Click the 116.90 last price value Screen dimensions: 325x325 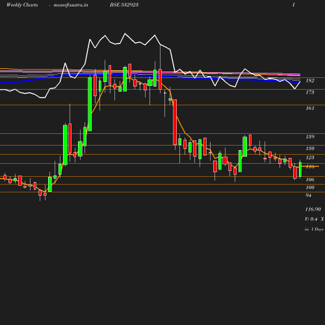[313, 209]
